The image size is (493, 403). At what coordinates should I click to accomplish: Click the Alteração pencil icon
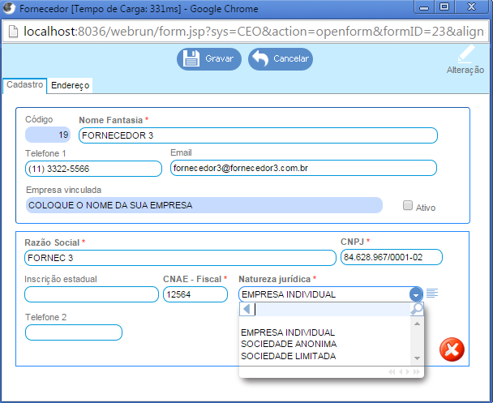point(465,57)
